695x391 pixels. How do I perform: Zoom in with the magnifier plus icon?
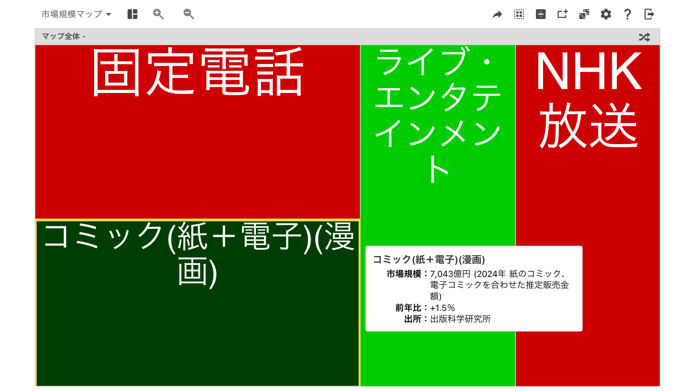pos(158,14)
